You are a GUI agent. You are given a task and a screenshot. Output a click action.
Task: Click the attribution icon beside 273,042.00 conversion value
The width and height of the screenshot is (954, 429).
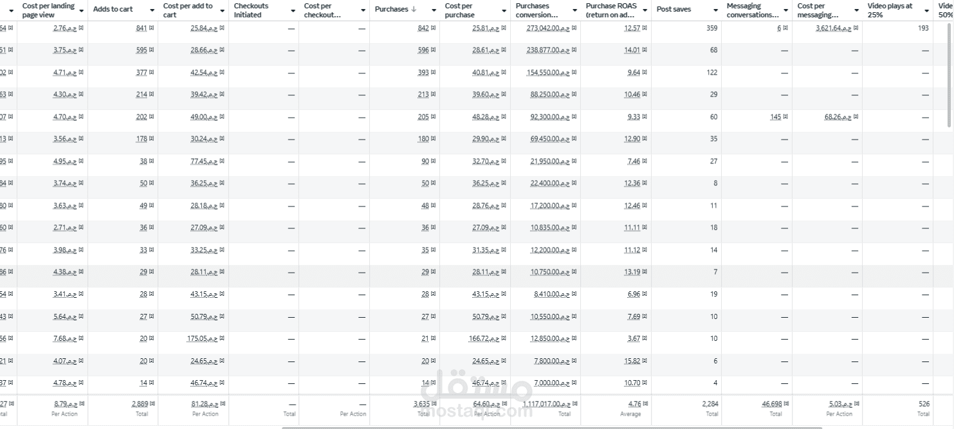tap(574, 28)
